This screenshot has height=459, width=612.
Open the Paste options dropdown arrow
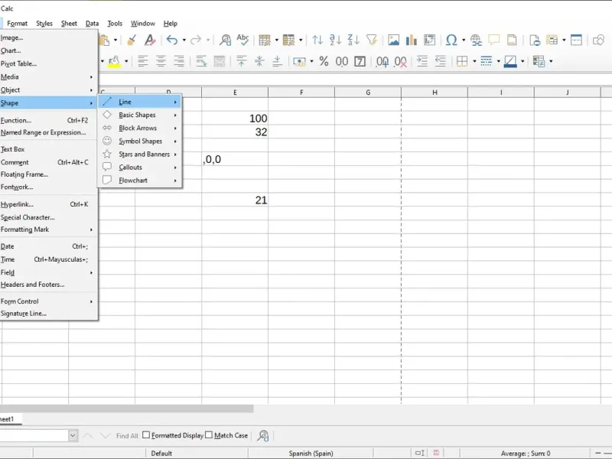[x=116, y=40]
